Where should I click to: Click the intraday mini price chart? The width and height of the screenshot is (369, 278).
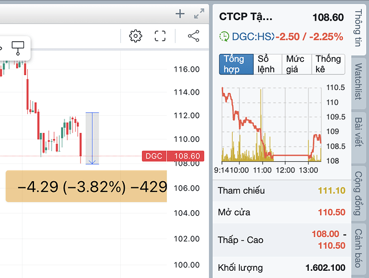[271, 125]
